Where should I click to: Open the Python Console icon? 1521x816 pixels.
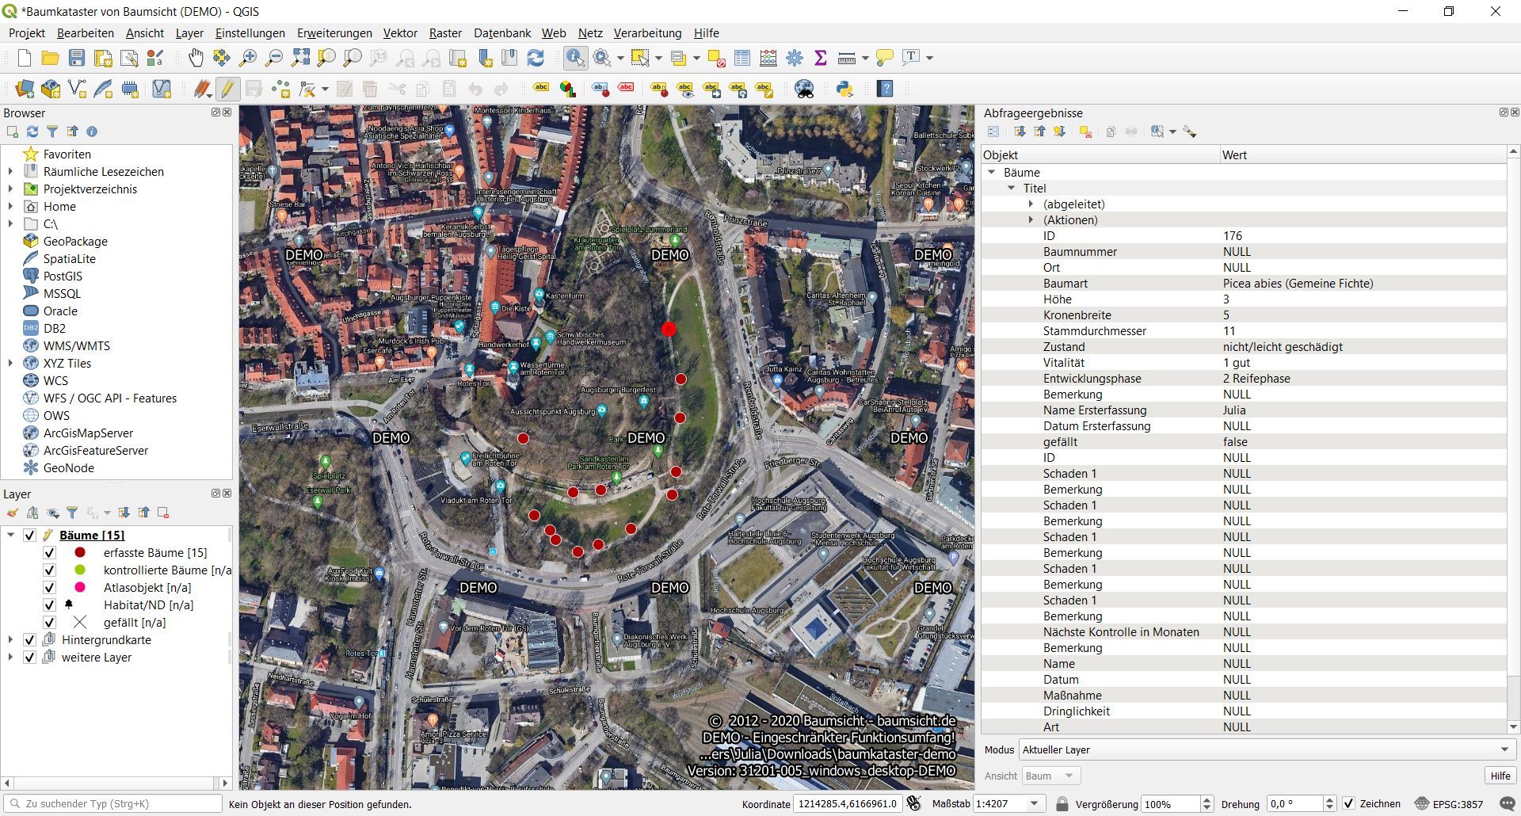click(x=844, y=89)
